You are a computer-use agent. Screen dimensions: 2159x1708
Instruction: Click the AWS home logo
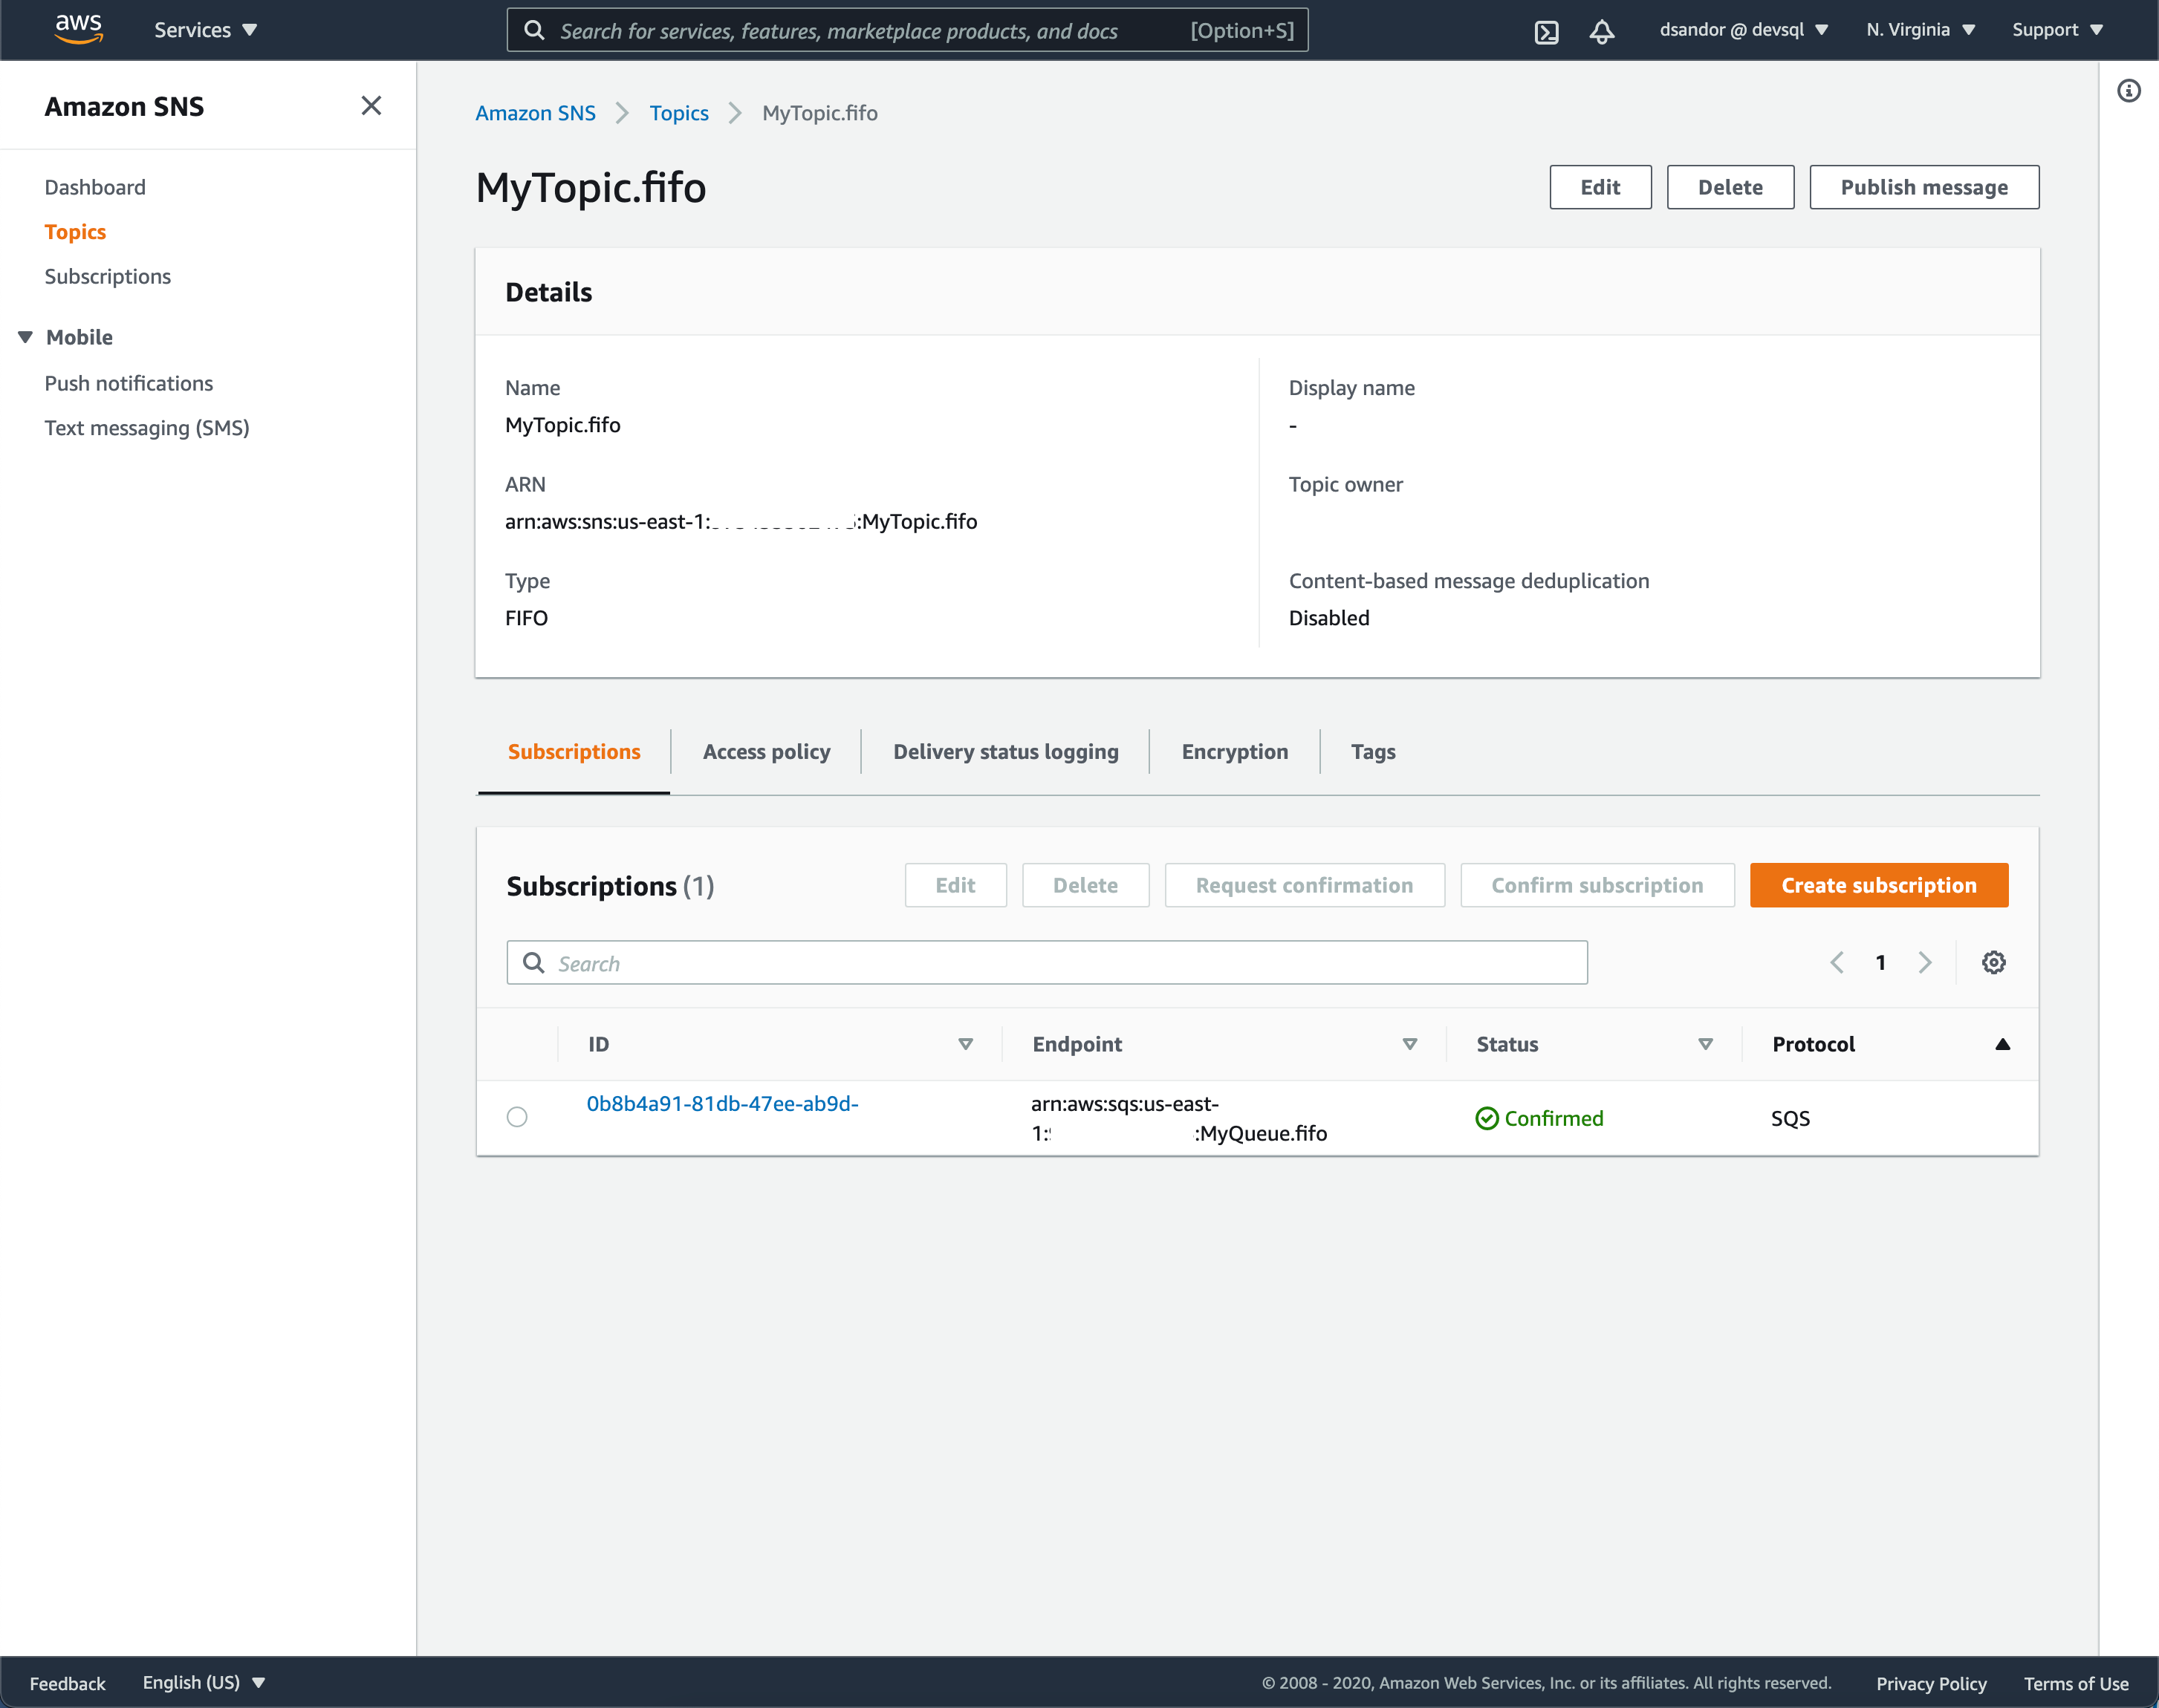78,28
